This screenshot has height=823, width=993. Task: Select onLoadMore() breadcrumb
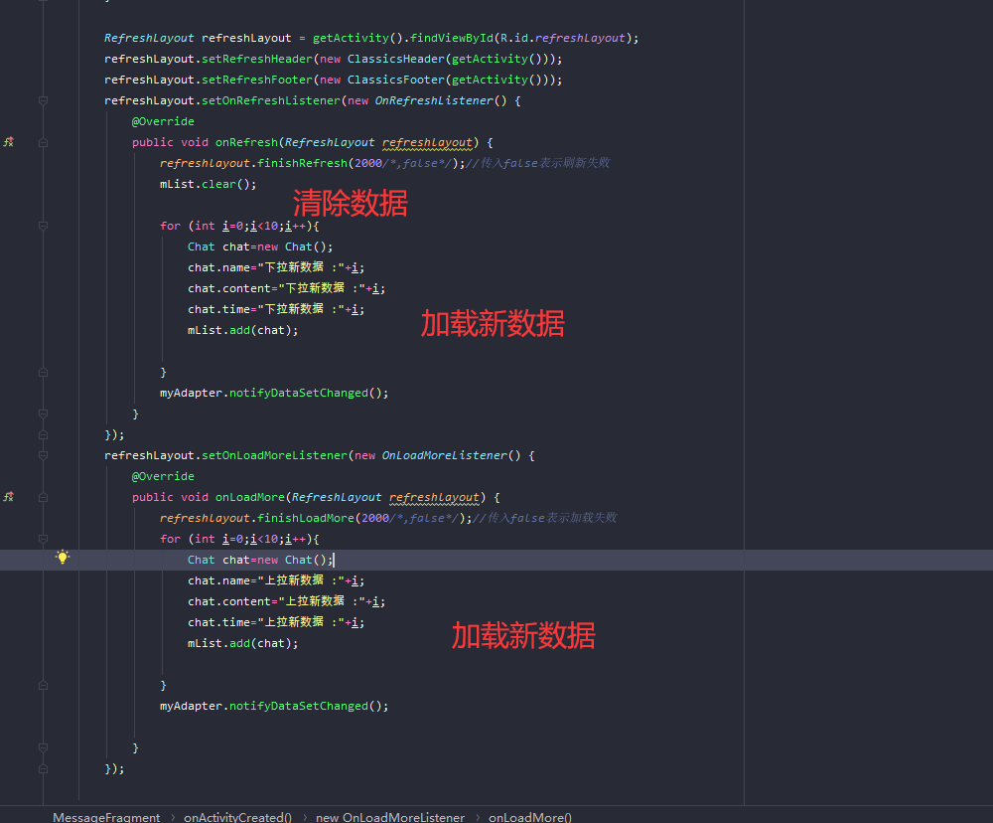click(x=530, y=817)
